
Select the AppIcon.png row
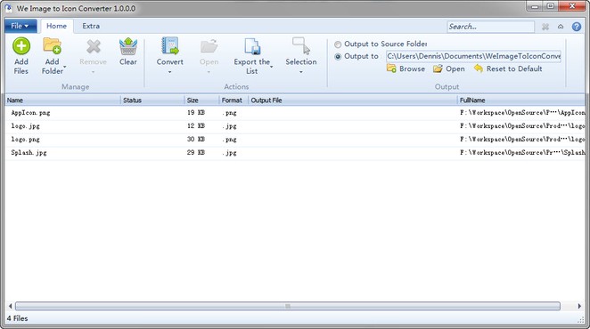pos(295,113)
